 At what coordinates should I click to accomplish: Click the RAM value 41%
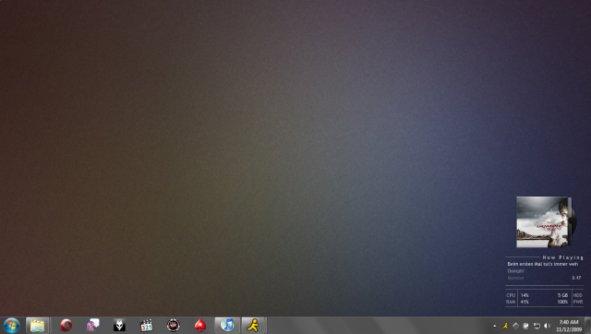pyautogui.click(x=525, y=302)
